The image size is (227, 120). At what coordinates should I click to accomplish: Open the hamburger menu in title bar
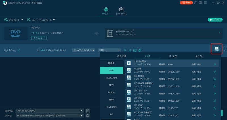tap(206, 3)
